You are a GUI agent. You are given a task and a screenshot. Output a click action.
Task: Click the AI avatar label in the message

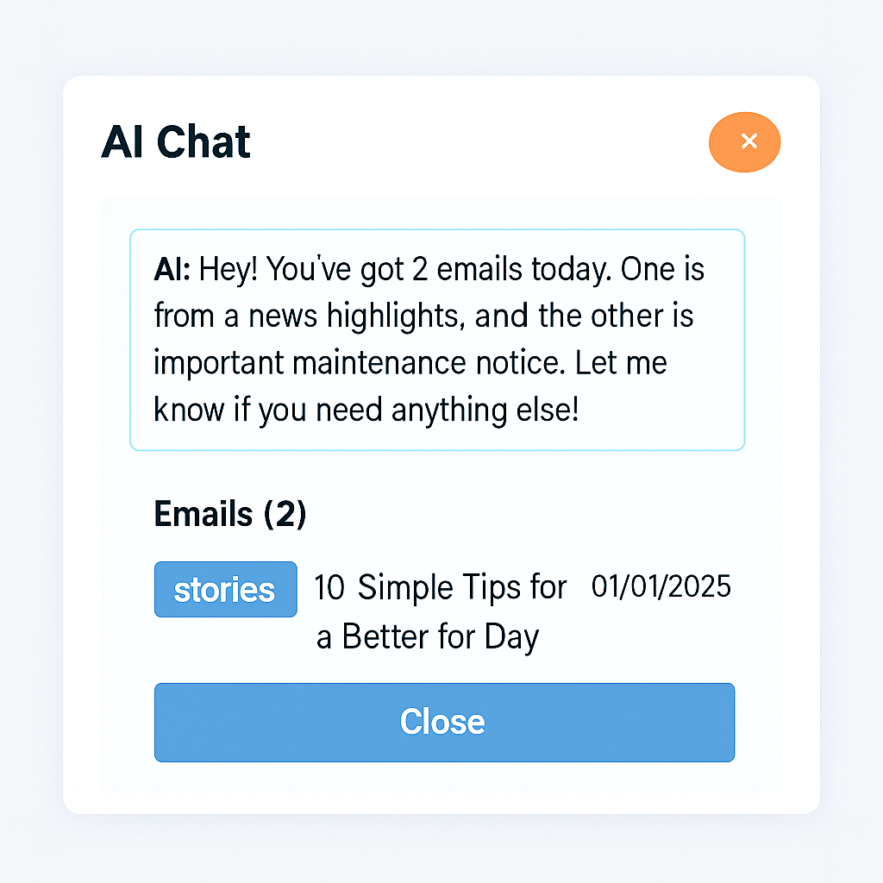[170, 268]
